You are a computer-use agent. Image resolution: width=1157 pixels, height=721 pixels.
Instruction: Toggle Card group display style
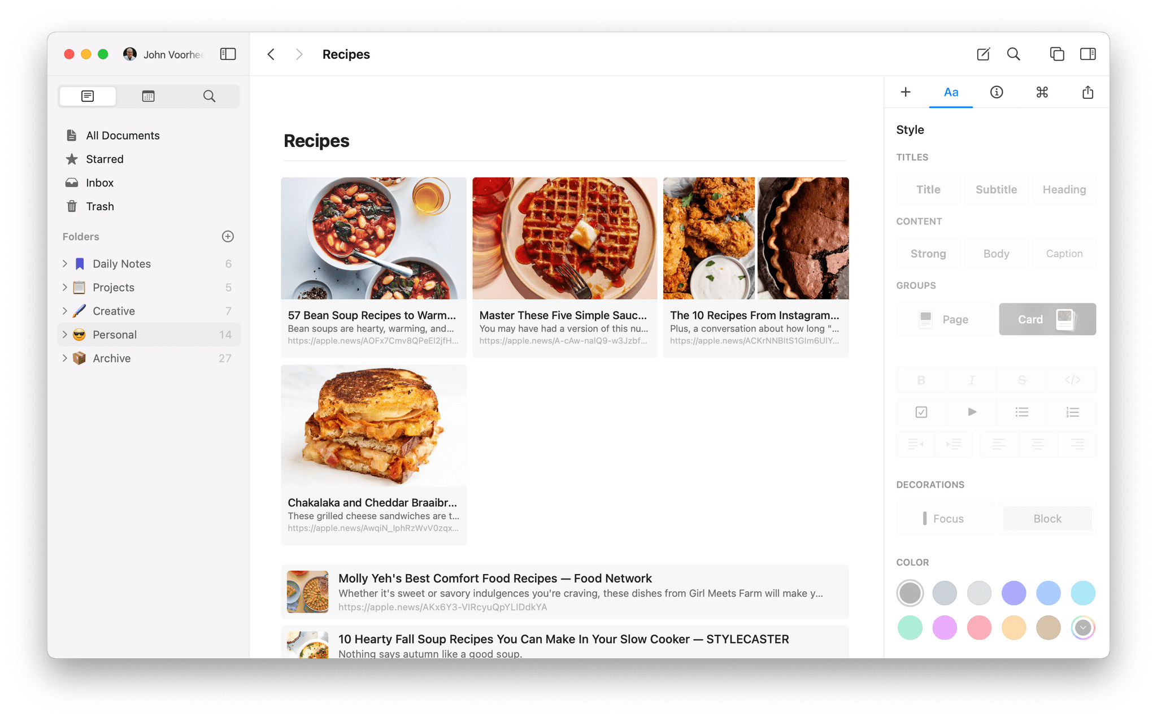tap(1046, 319)
